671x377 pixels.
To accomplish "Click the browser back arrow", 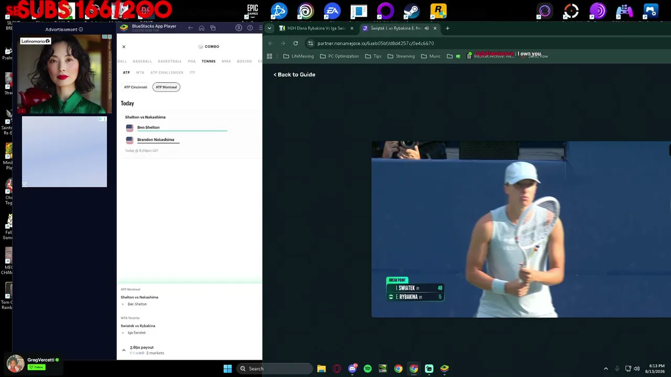I will pos(270,43).
